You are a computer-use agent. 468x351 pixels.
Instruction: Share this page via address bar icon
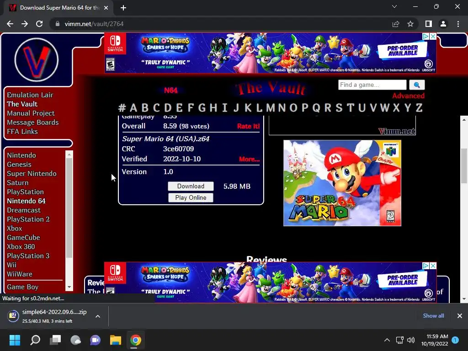[x=396, y=24]
